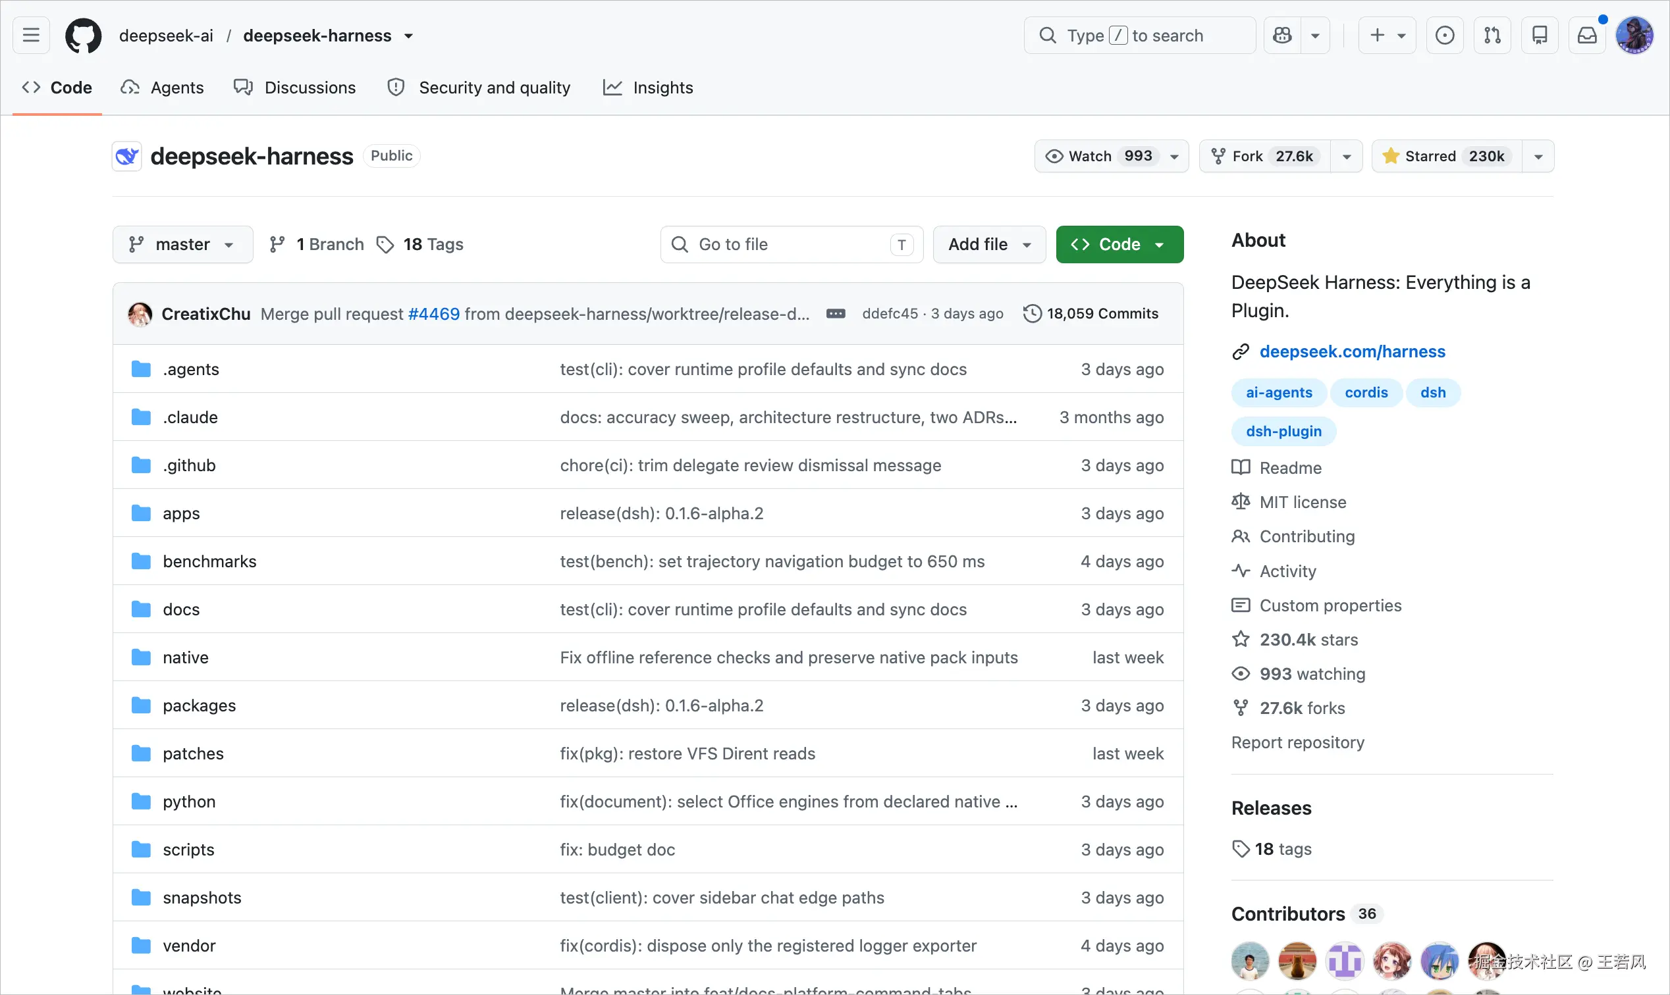Toggle the Starred button
The width and height of the screenshot is (1670, 995).
(1446, 156)
